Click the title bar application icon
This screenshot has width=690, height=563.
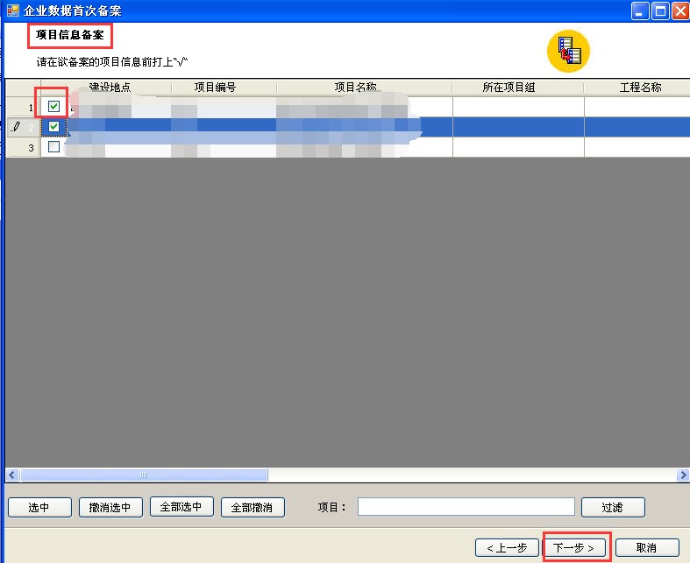[12, 11]
